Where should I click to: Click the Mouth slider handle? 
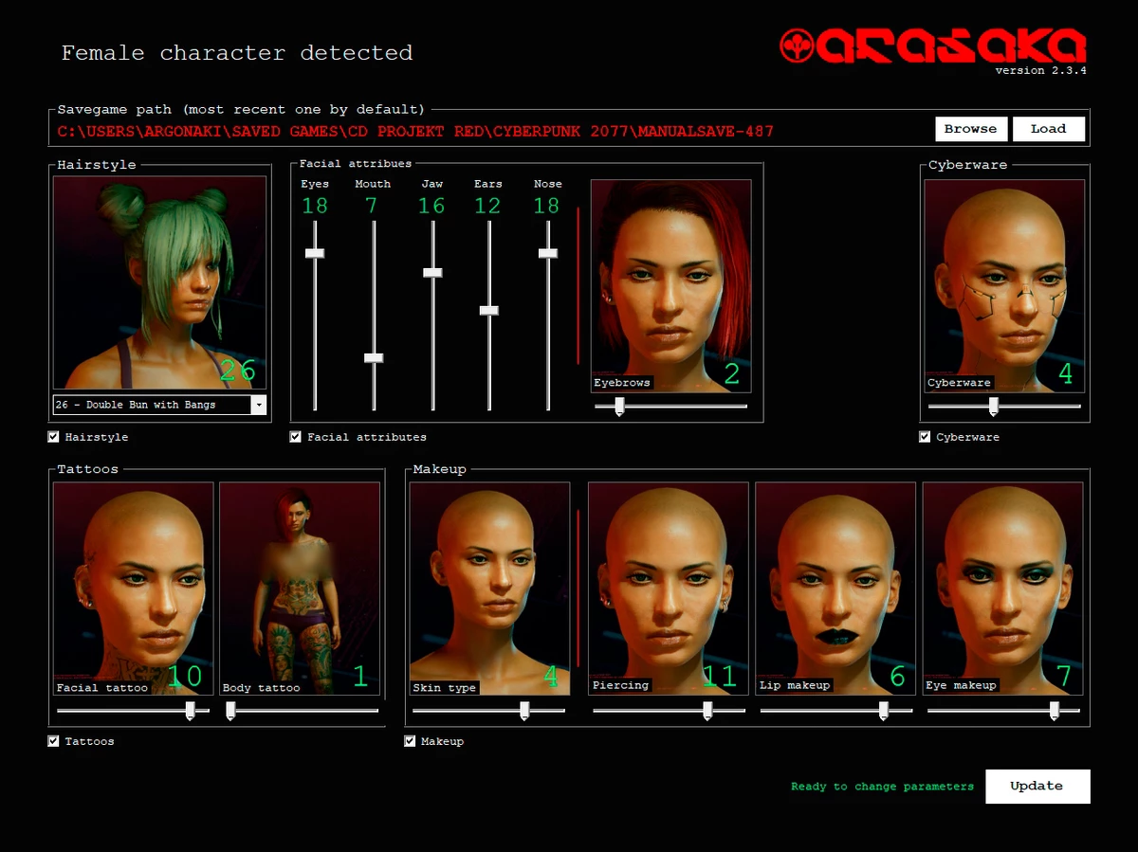click(x=374, y=358)
